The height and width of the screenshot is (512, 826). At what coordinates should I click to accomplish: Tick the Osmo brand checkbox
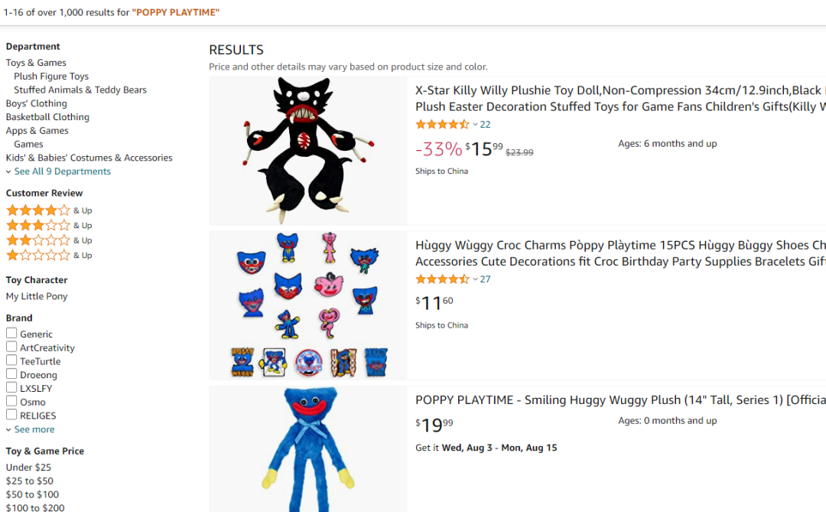click(11, 401)
